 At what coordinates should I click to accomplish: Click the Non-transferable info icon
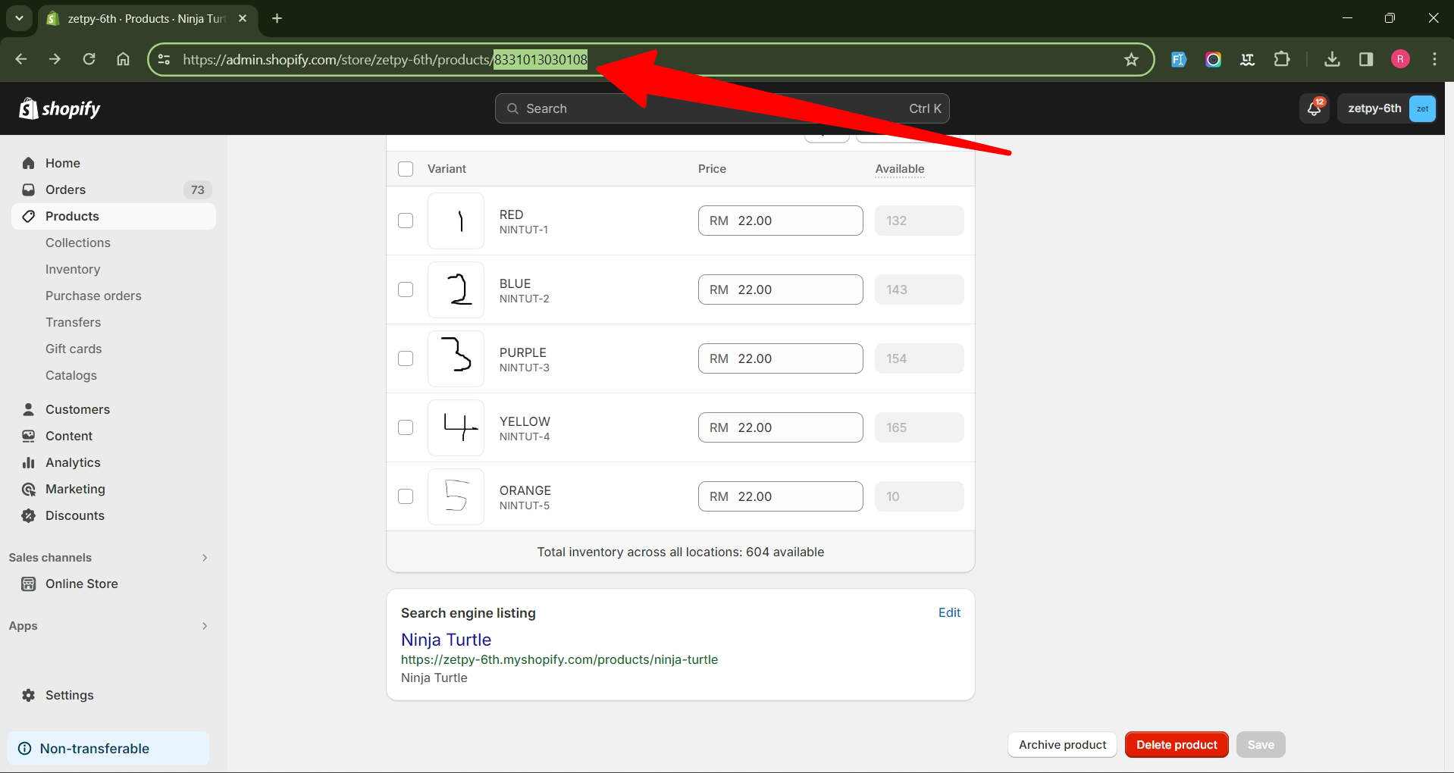click(25, 749)
